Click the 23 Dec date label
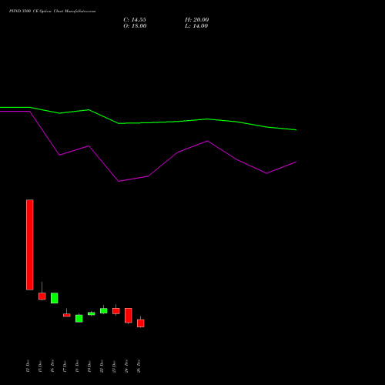385x385 pixels. tap(114, 366)
